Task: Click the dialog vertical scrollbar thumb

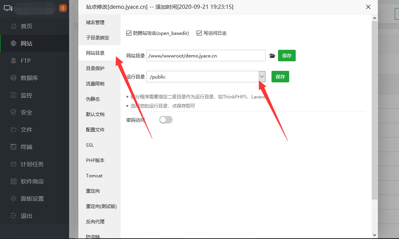Action: click(374, 110)
